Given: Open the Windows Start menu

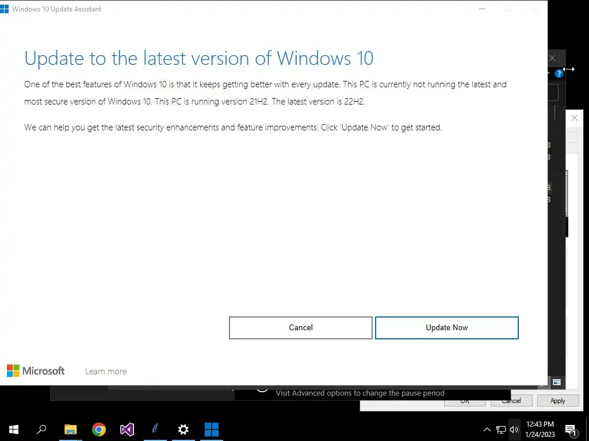Looking at the screenshot, I should pos(14,430).
